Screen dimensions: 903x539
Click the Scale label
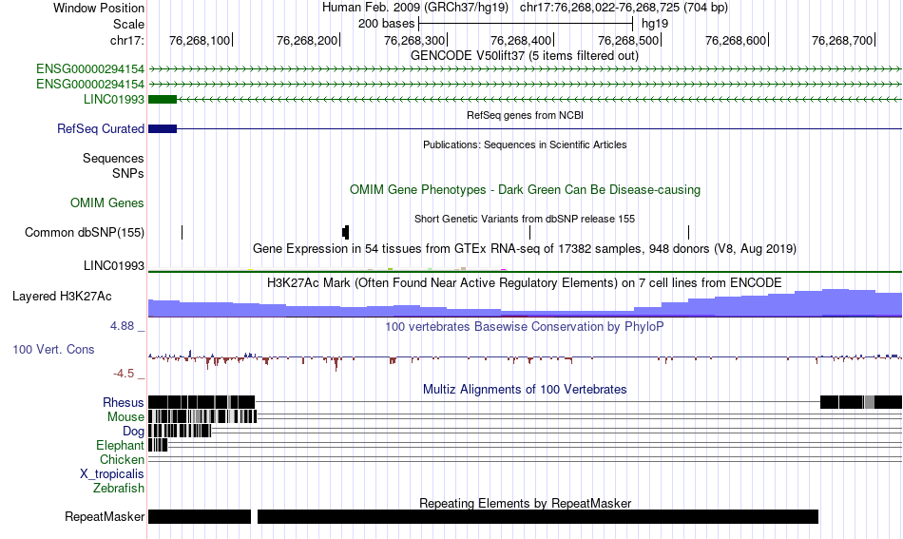tap(128, 24)
